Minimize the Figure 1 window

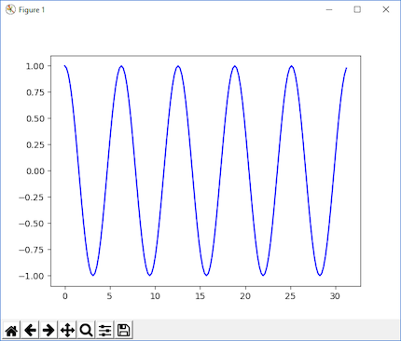click(x=329, y=9)
